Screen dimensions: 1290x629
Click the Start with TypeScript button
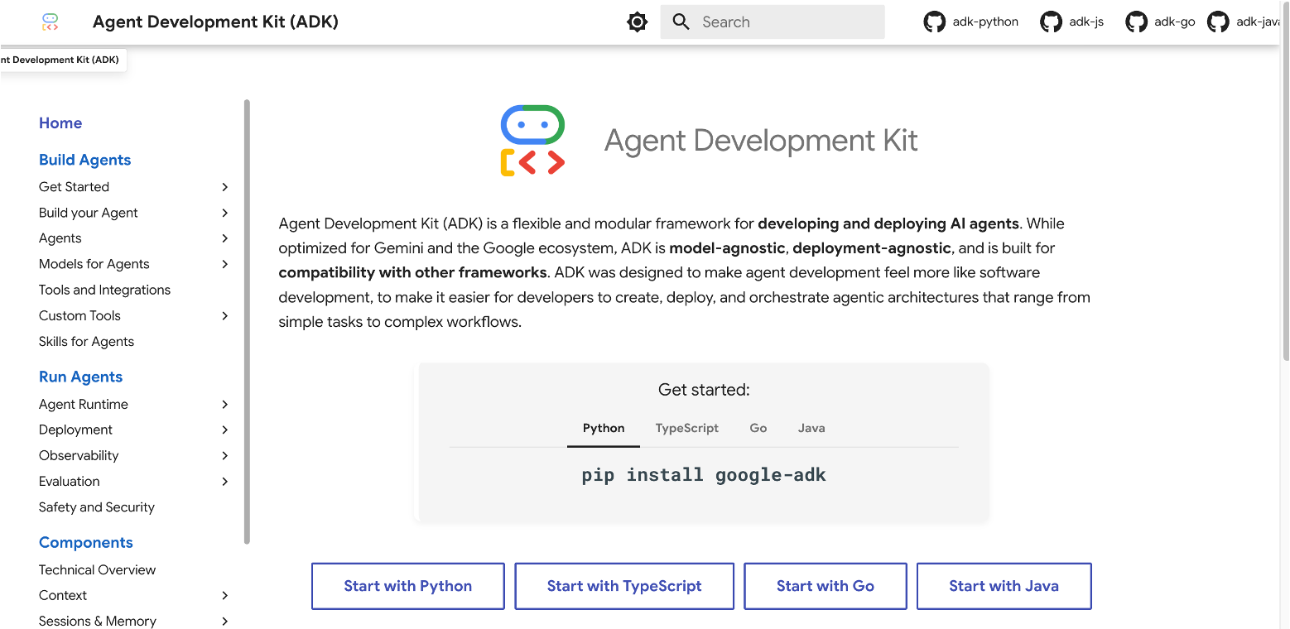point(624,586)
